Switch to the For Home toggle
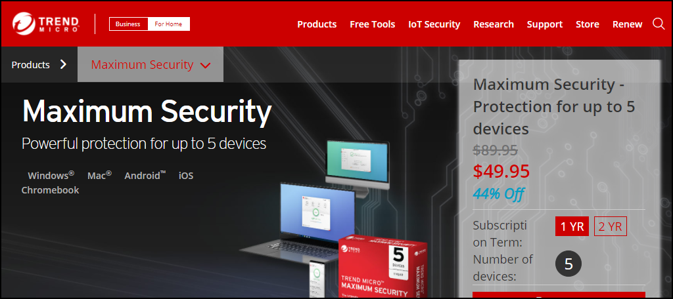Screen dimensions: 673x299 click(x=168, y=24)
